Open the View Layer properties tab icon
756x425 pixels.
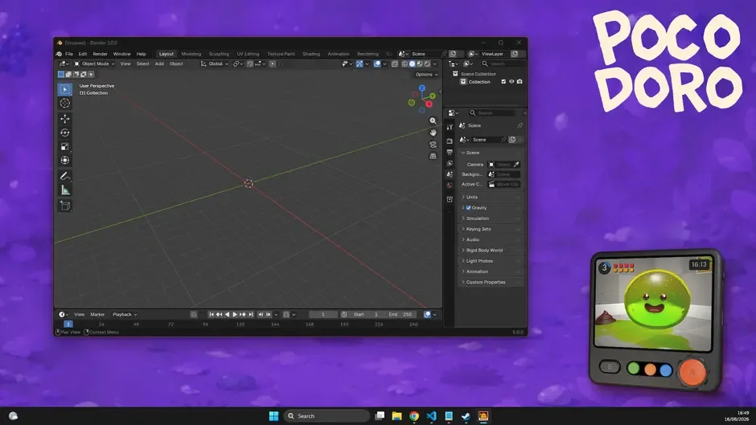pyautogui.click(x=450, y=163)
